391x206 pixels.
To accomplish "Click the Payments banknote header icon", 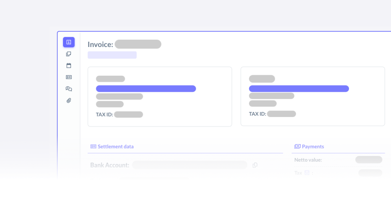I will [x=297, y=147].
